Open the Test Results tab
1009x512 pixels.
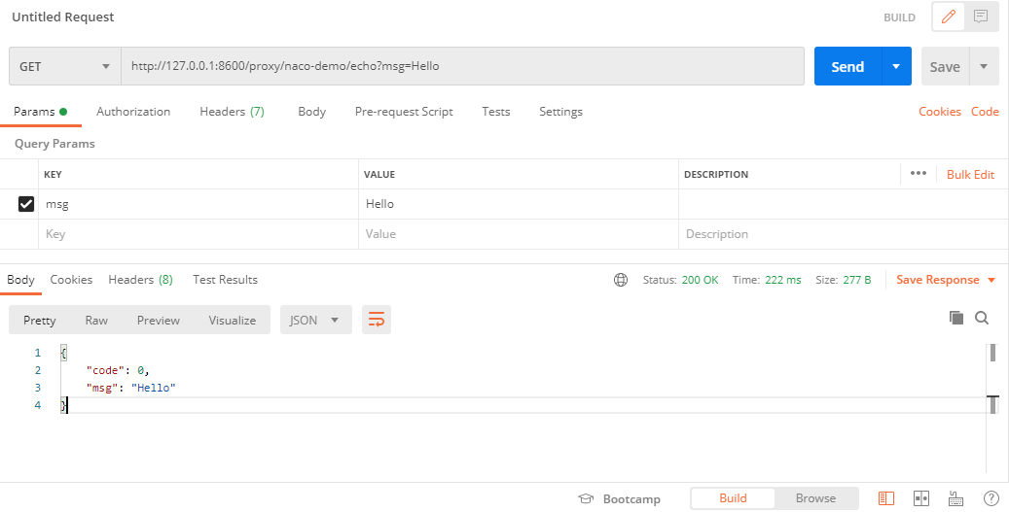pos(225,280)
